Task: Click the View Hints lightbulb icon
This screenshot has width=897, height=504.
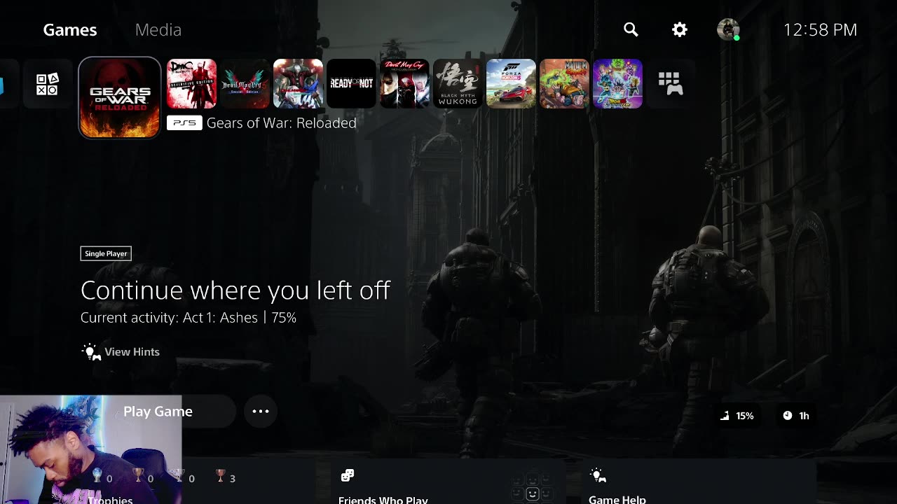Action: coord(91,351)
